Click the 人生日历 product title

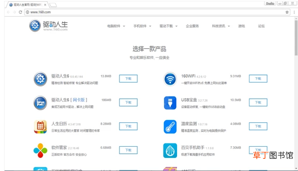59,124
